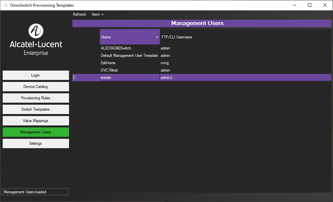This screenshot has width=333, height=202.
Task: Select the EsliHome row
Action: point(202,63)
